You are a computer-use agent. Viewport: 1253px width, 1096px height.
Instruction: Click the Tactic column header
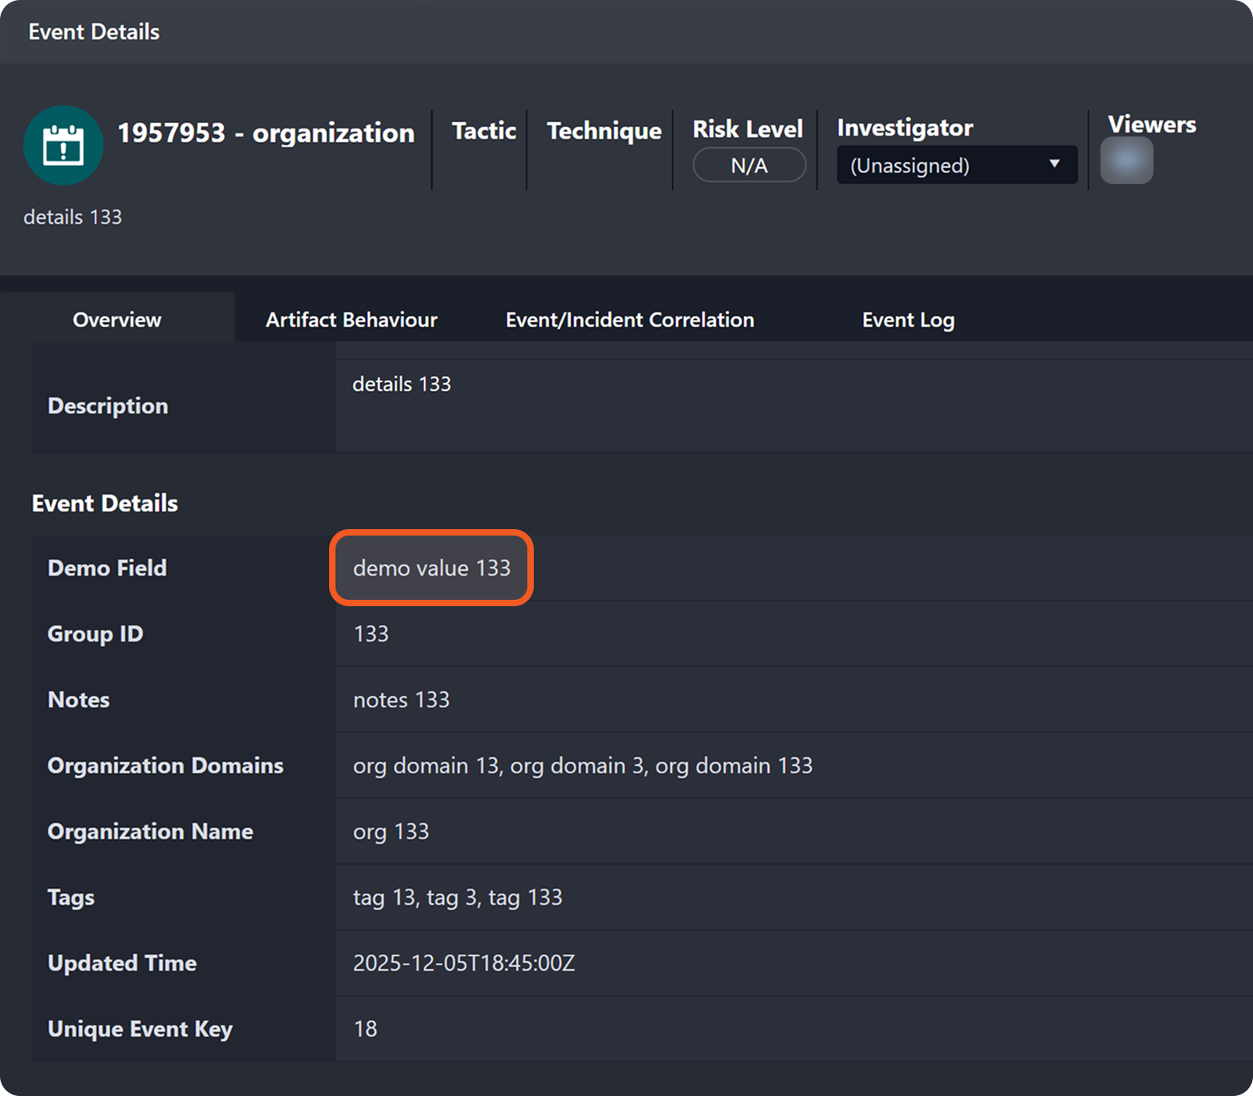484,131
